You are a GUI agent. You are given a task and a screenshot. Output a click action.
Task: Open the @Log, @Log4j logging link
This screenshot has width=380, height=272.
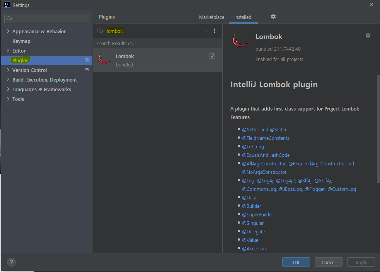point(299,185)
